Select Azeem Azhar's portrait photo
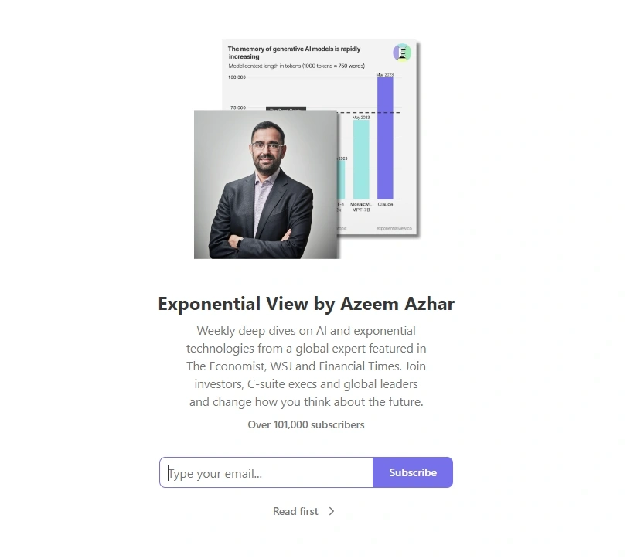Viewport: 627px width, 559px height. (266, 184)
